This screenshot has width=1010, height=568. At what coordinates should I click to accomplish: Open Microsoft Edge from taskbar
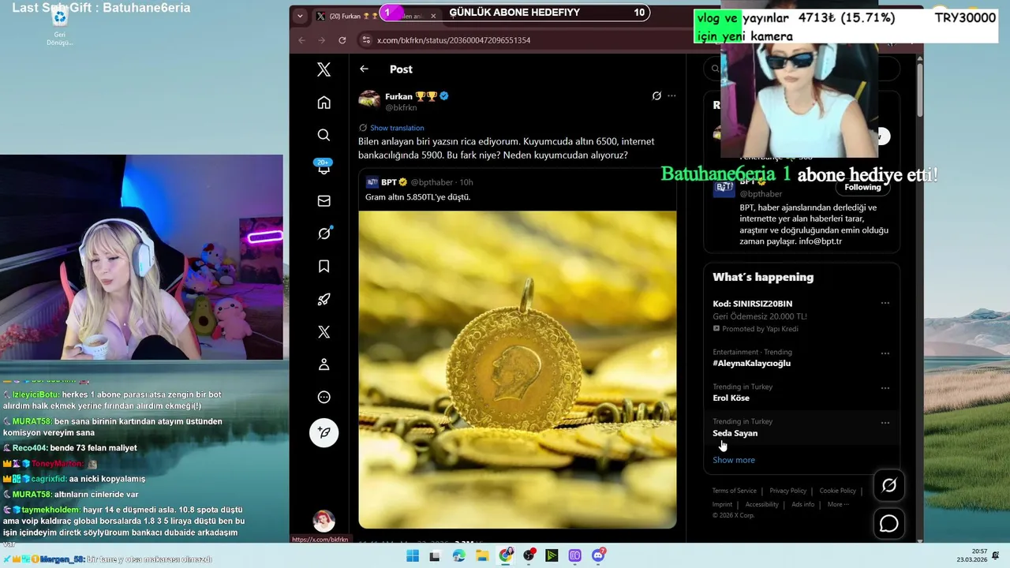click(459, 556)
